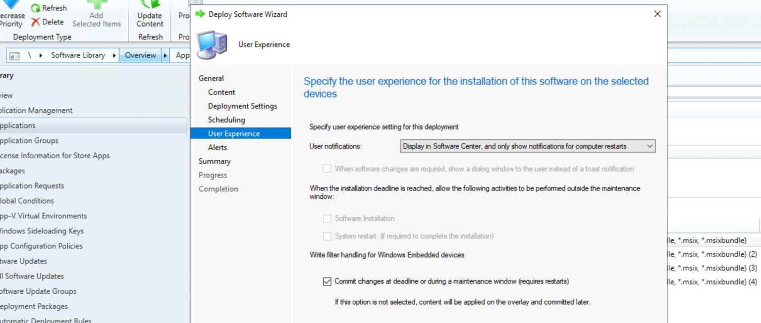Viewport: 761px width, 323px height.
Task: Select Application Groups in the tree
Action: pyautogui.click(x=29, y=140)
